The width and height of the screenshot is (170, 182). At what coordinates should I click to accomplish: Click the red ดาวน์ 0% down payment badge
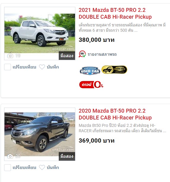(91, 84)
